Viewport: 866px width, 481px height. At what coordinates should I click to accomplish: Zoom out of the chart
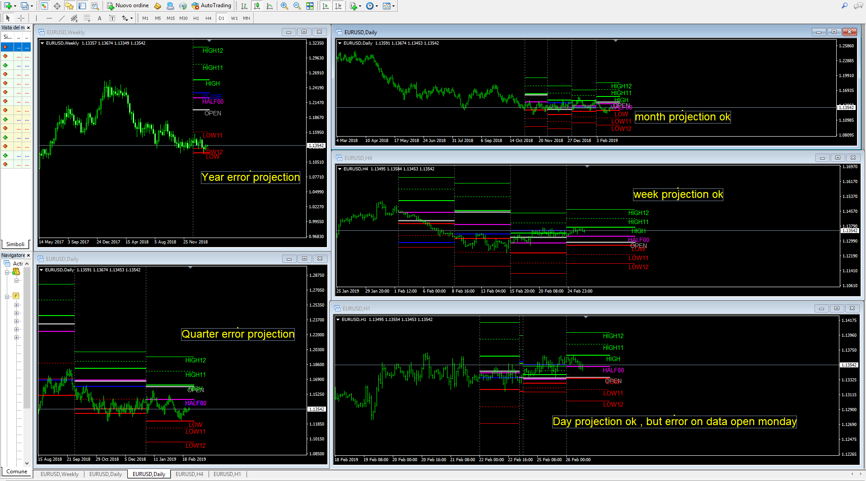pyautogui.click(x=297, y=6)
